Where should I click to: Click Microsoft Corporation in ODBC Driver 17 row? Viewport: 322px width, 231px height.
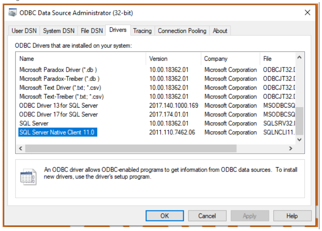[230, 115]
